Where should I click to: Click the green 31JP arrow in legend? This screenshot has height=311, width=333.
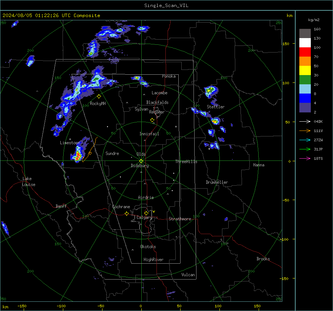305,149
